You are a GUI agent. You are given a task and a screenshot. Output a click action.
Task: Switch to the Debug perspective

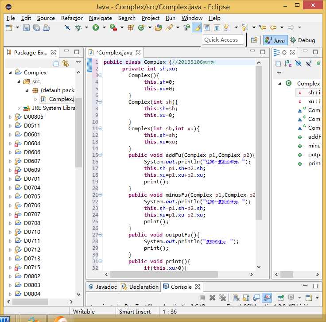pyautogui.click(x=303, y=40)
